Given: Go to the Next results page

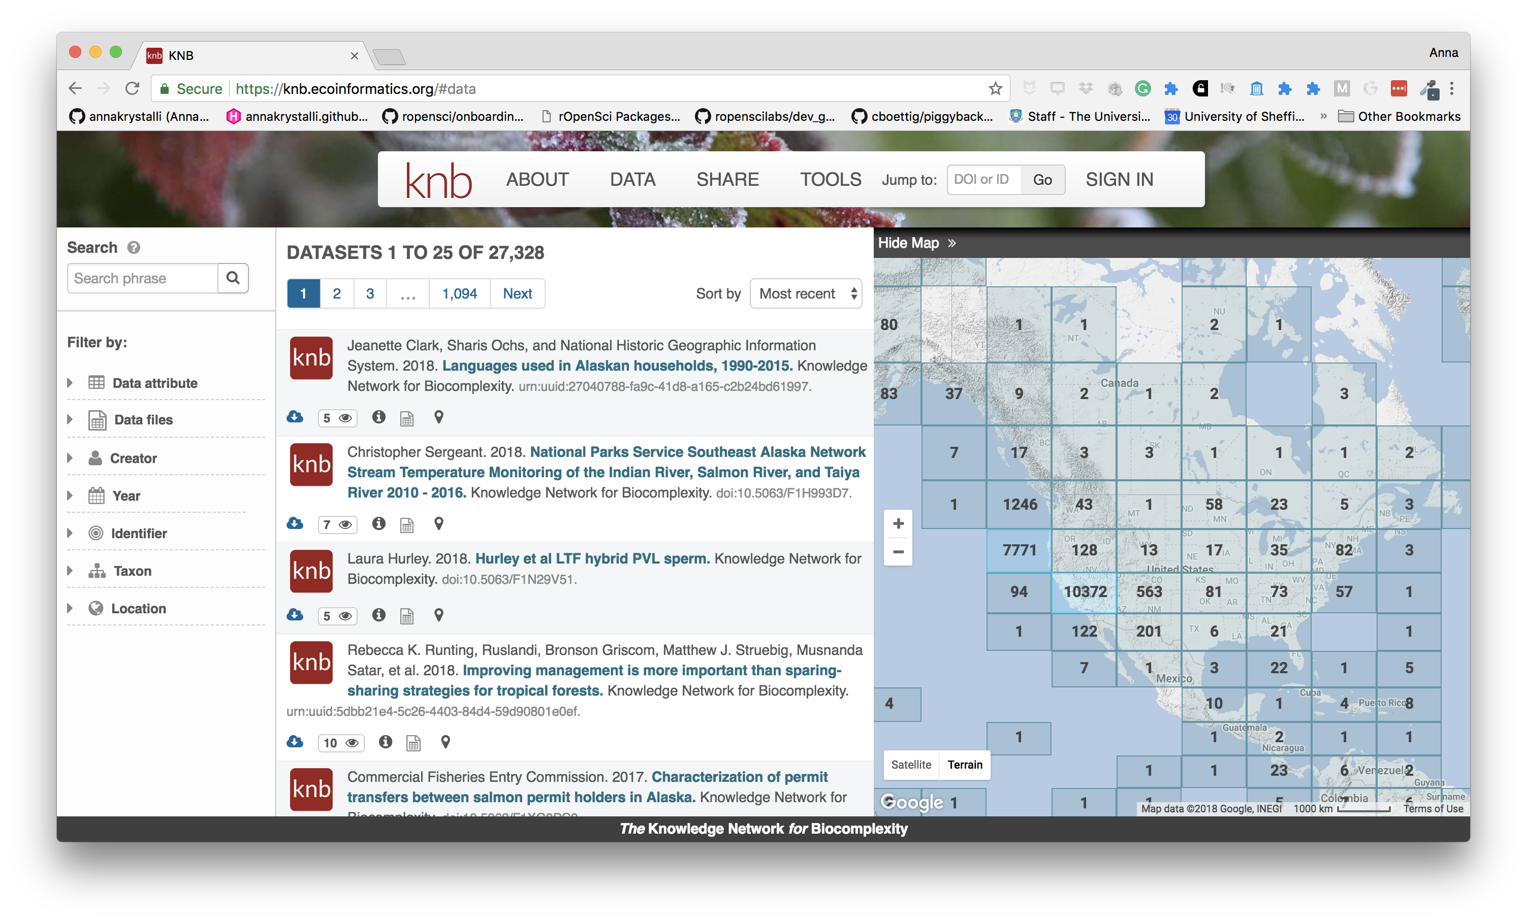Looking at the screenshot, I should (x=517, y=293).
